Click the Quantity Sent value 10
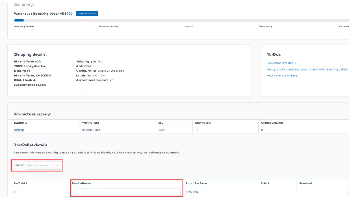353x200 pixels. point(197,130)
